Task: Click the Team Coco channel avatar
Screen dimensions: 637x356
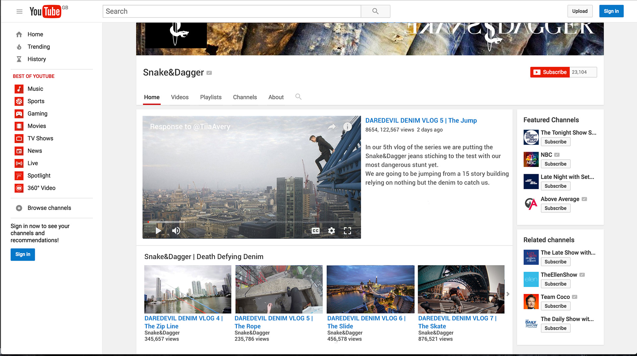Action: click(x=531, y=302)
